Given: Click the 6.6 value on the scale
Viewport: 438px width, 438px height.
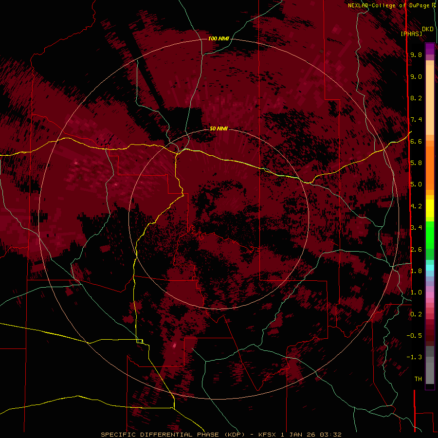Looking at the screenshot, I should coord(416,141).
